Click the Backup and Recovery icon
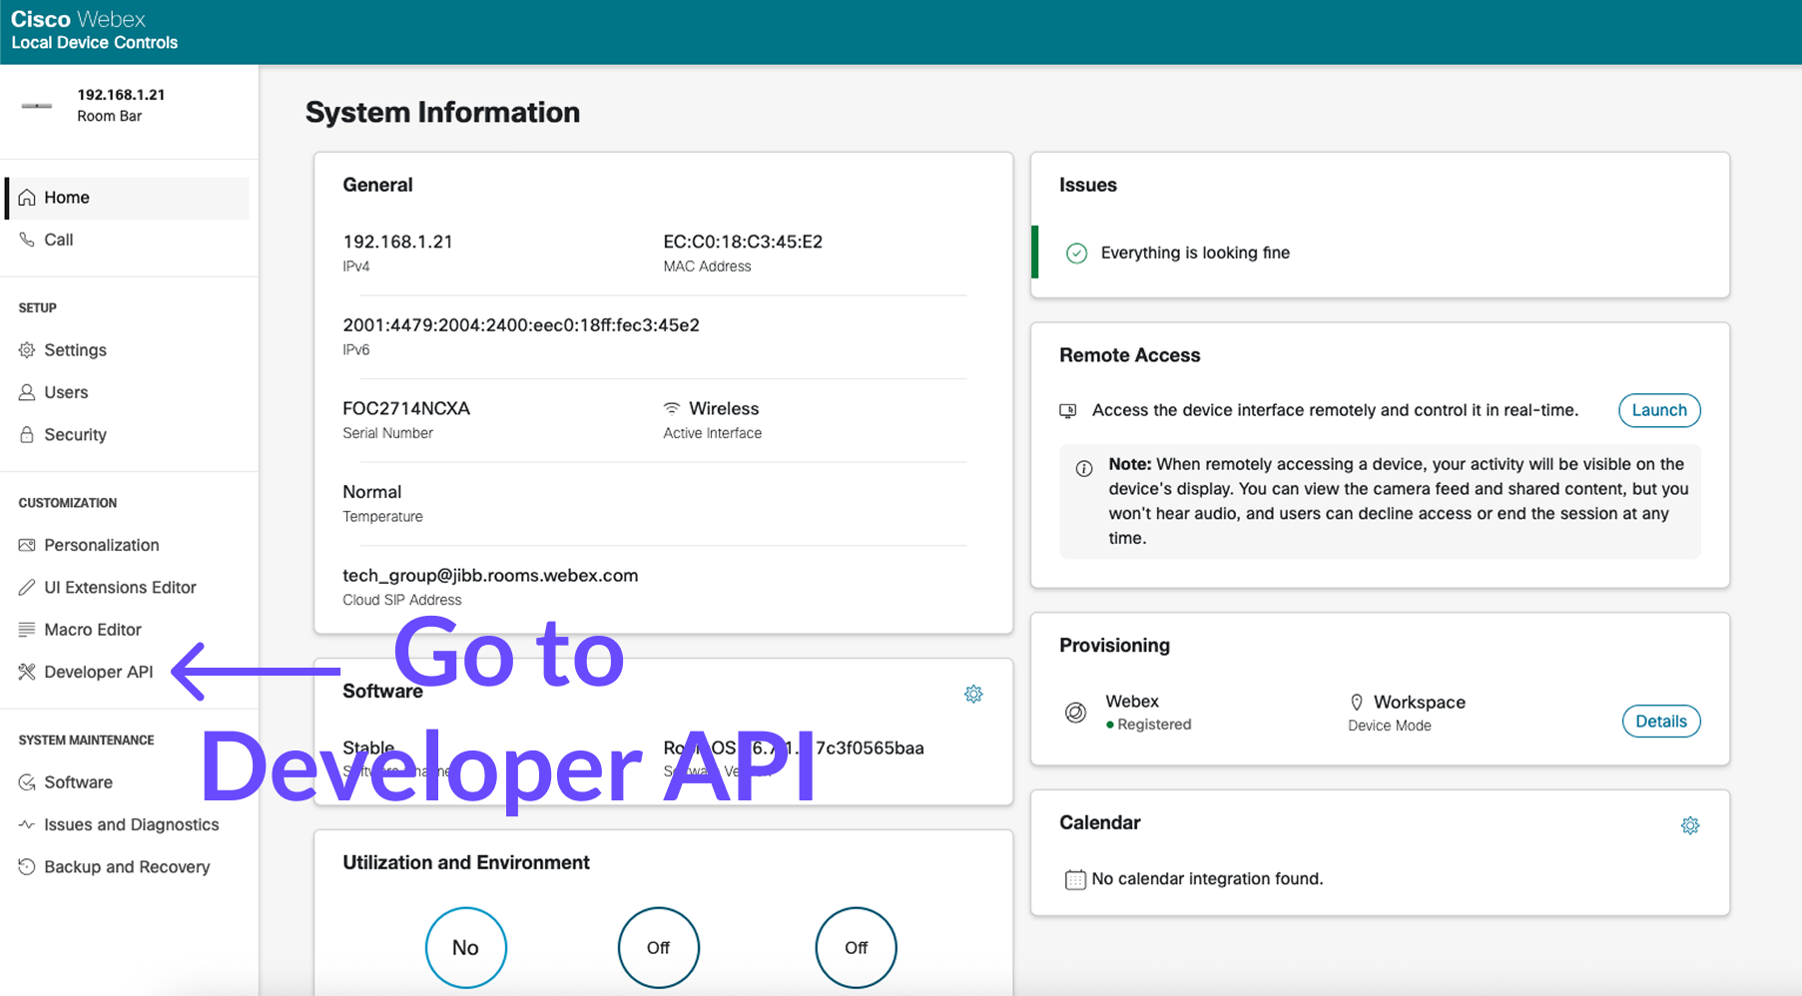Screen dimensions: 1802x996 coord(27,866)
